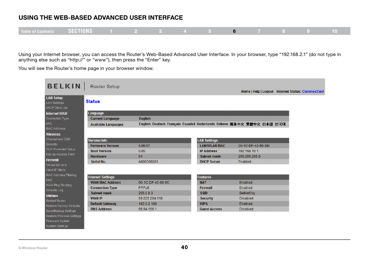Image resolution: width=369 pixels, height=258 pixels.
Task: Jump to section 3
Action: (160, 31)
